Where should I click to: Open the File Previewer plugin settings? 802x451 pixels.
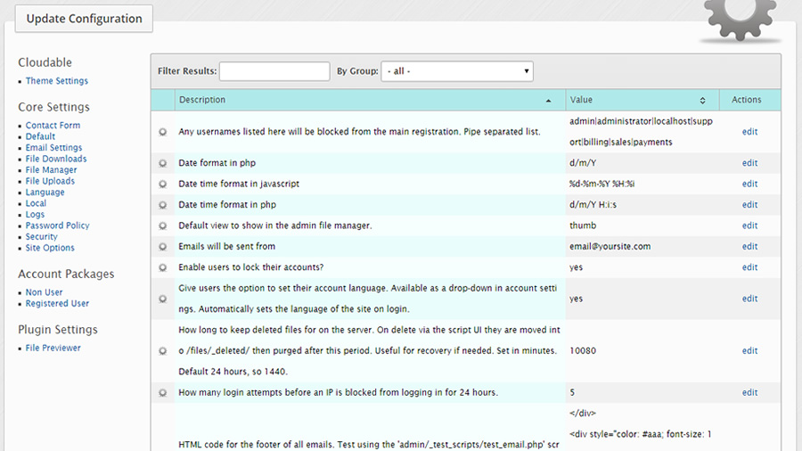click(53, 348)
